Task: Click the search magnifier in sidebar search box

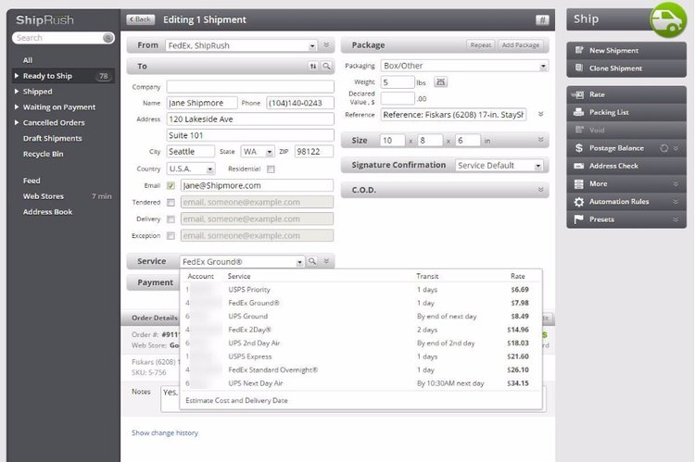Action: [107, 38]
